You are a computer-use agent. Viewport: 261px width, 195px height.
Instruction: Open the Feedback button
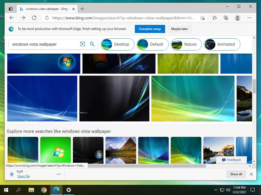(x=231, y=160)
